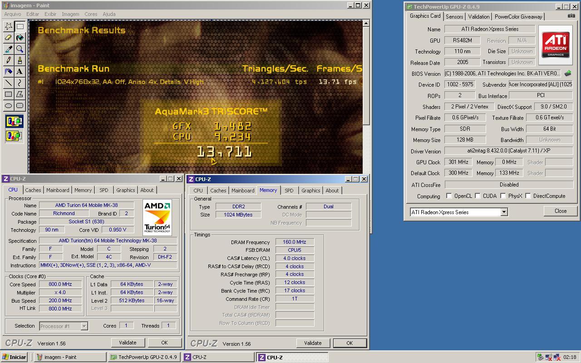Pick the Text tool in Paint
The height and width of the screenshot is (363, 581).
click(20, 72)
